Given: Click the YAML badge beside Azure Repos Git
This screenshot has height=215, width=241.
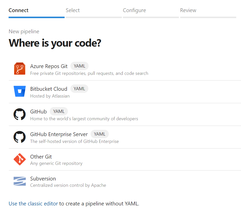Looking at the screenshot, I should coord(79,66).
